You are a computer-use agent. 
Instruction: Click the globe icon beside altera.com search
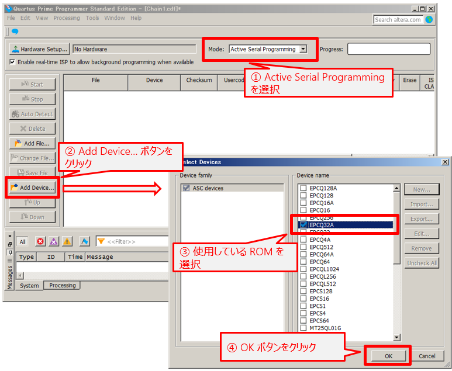[x=429, y=19]
